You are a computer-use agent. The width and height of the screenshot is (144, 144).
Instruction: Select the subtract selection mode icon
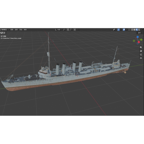(4, 33)
